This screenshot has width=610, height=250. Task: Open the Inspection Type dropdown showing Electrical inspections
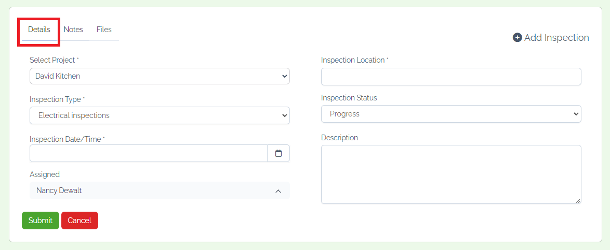pyautogui.click(x=160, y=115)
